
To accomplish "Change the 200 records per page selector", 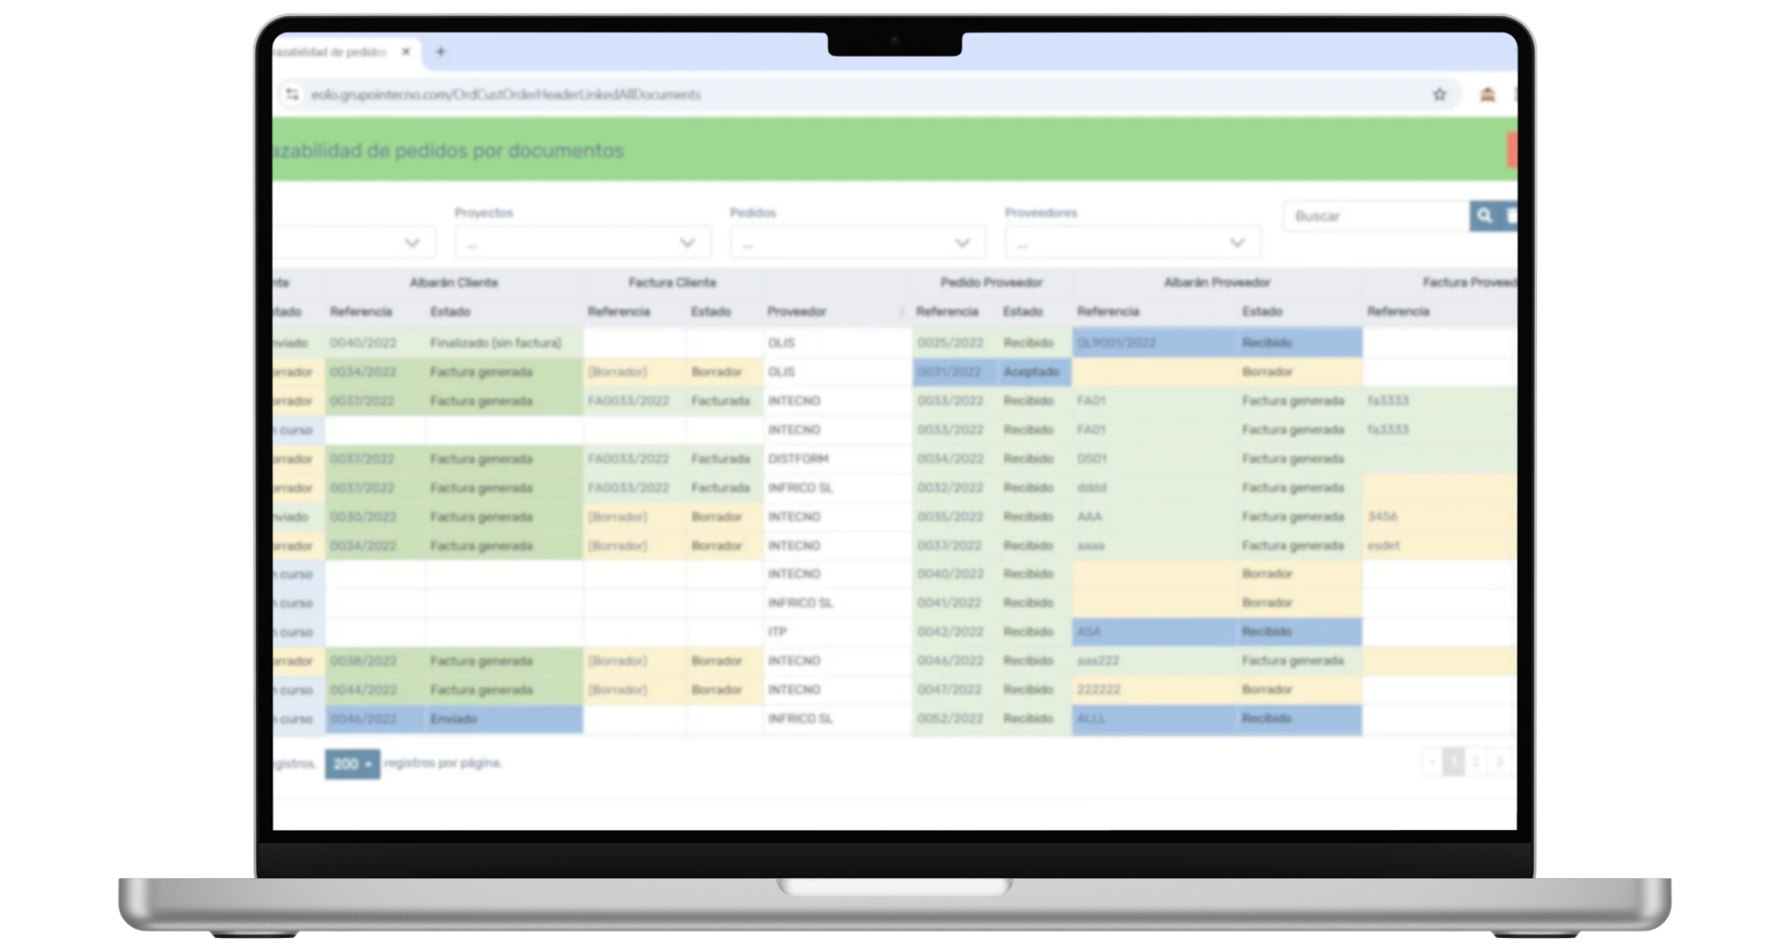I will [x=351, y=765].
